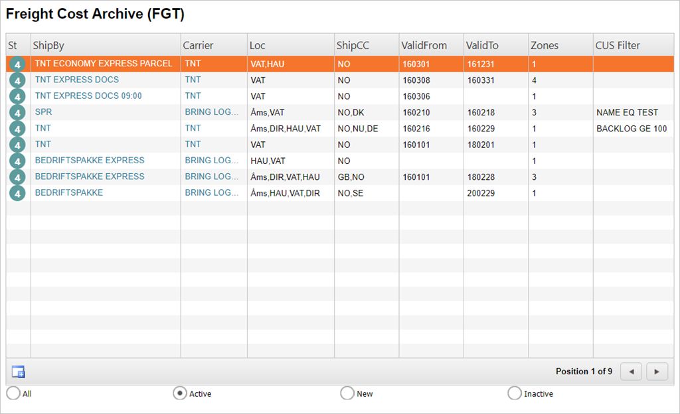Click status icon of TNT EXPRESS DOCS 09:00
680x414 pixels.
coord(18,96)
